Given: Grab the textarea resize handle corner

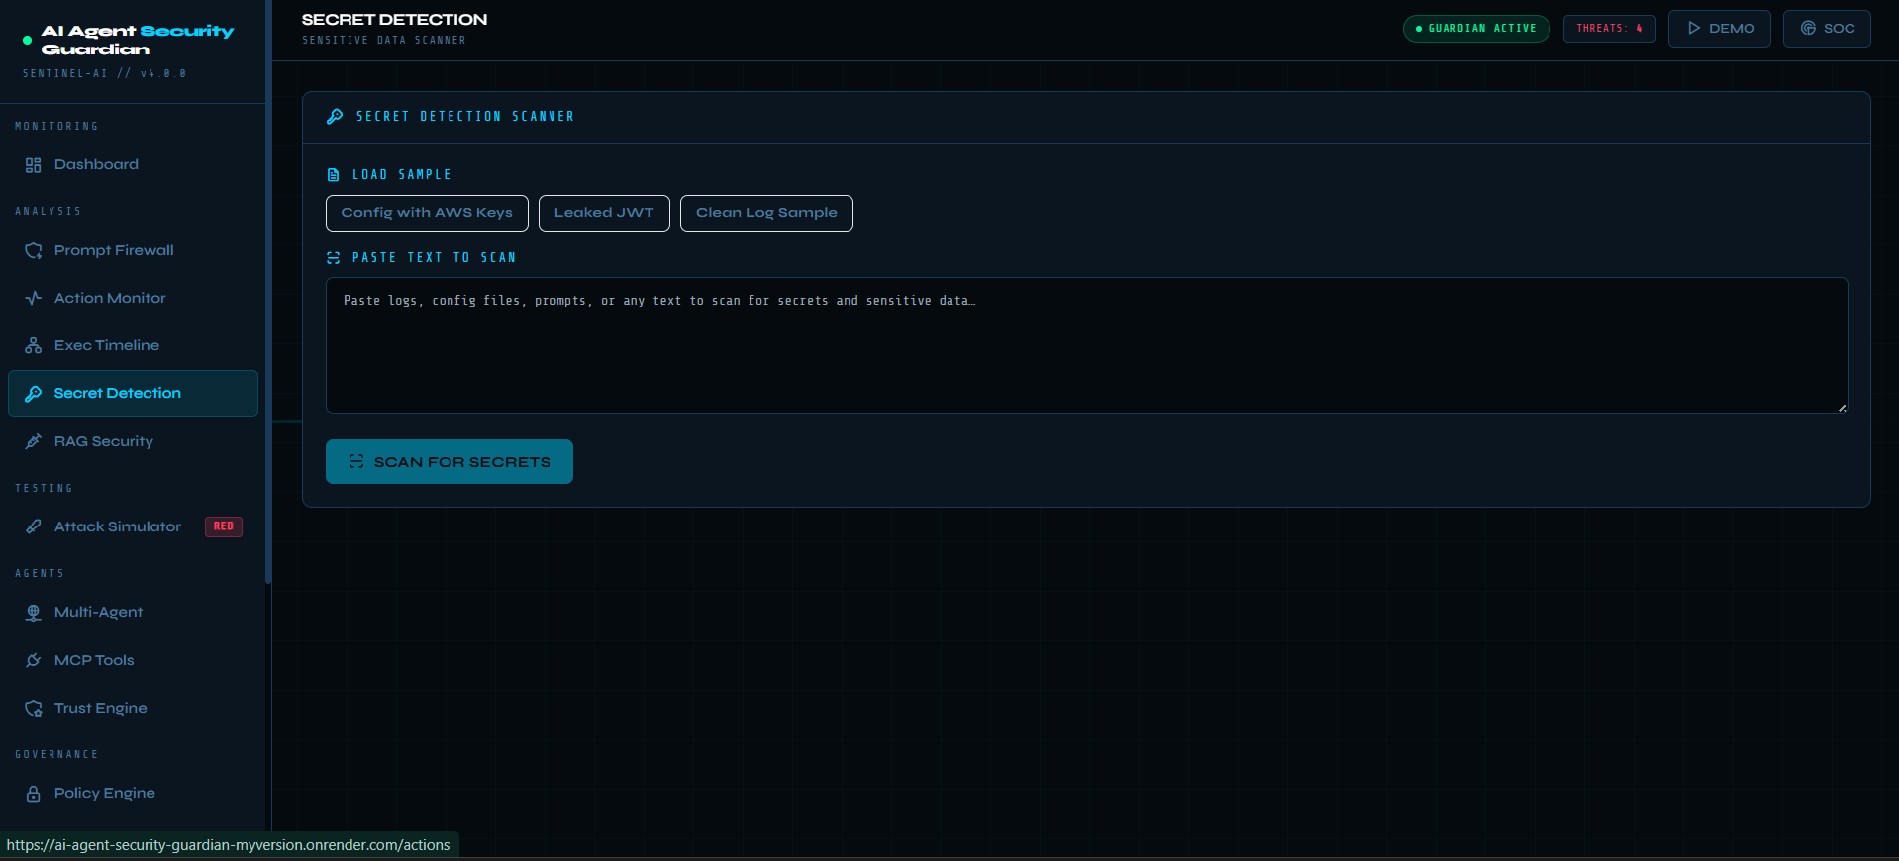Looking at the screenshot, I should coord(1842,407).
